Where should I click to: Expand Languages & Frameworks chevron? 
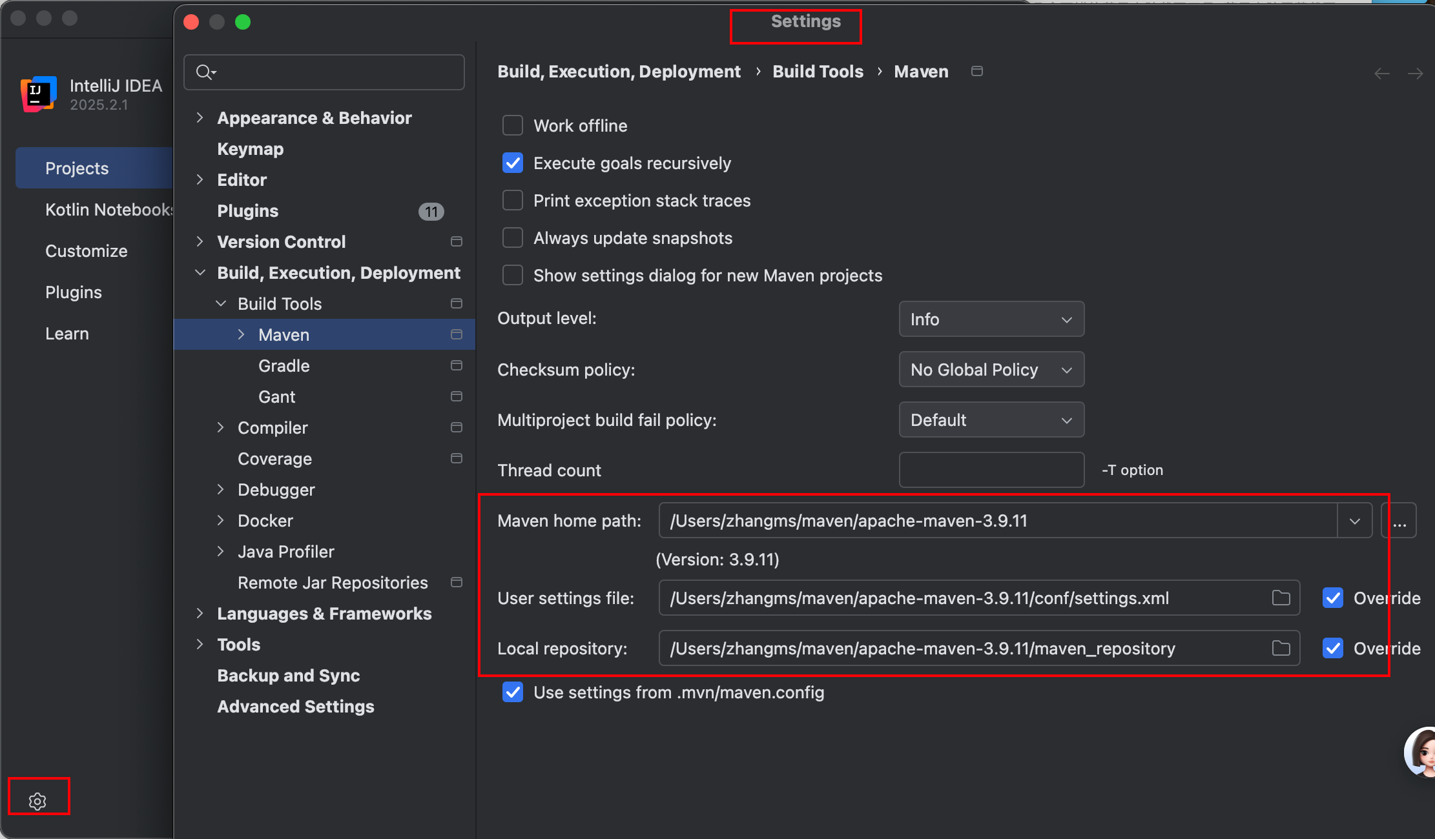(200, 613)
